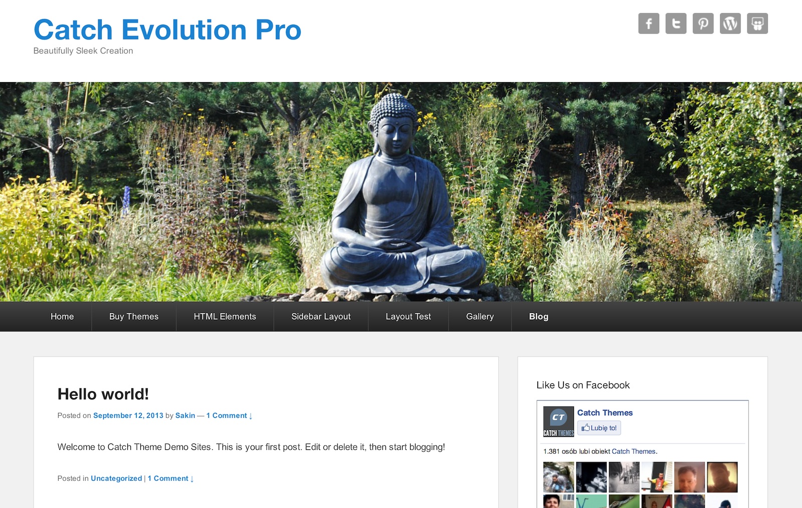Open the SlideShare social icon
Screen dimensions: 802x508
pos(757,24)
